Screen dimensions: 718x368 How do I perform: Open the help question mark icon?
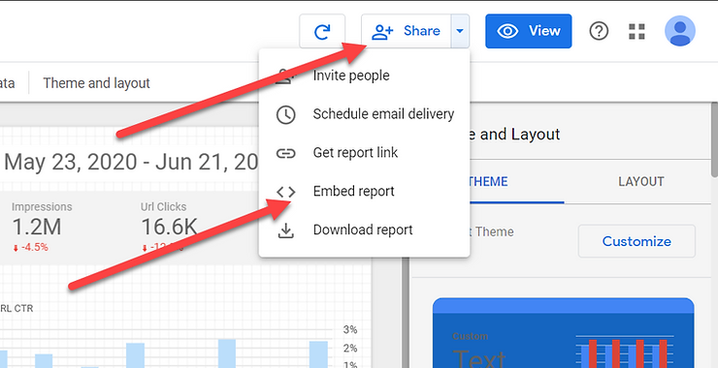click(x=599, y=31)
